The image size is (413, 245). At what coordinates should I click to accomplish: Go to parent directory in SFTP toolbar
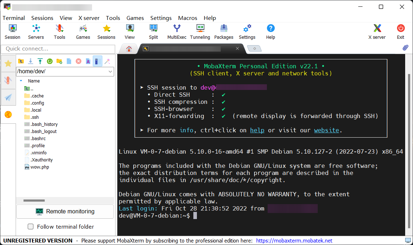tap(21, 62)
